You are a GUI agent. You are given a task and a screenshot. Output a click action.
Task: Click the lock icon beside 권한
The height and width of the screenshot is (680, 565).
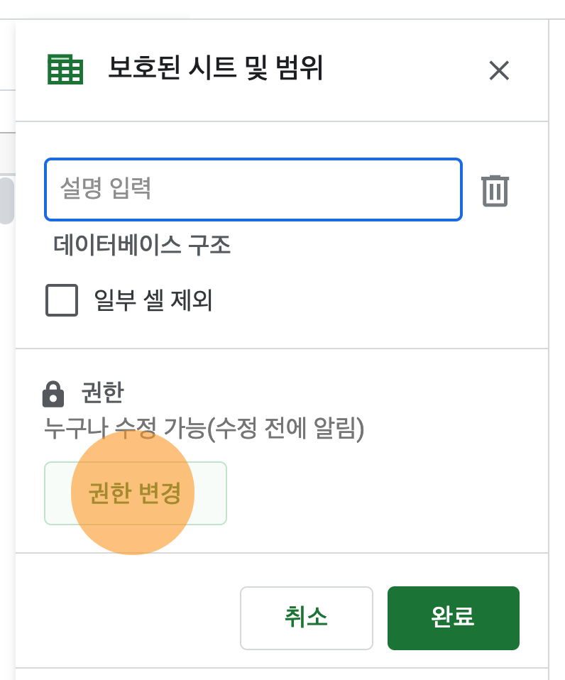53,394
